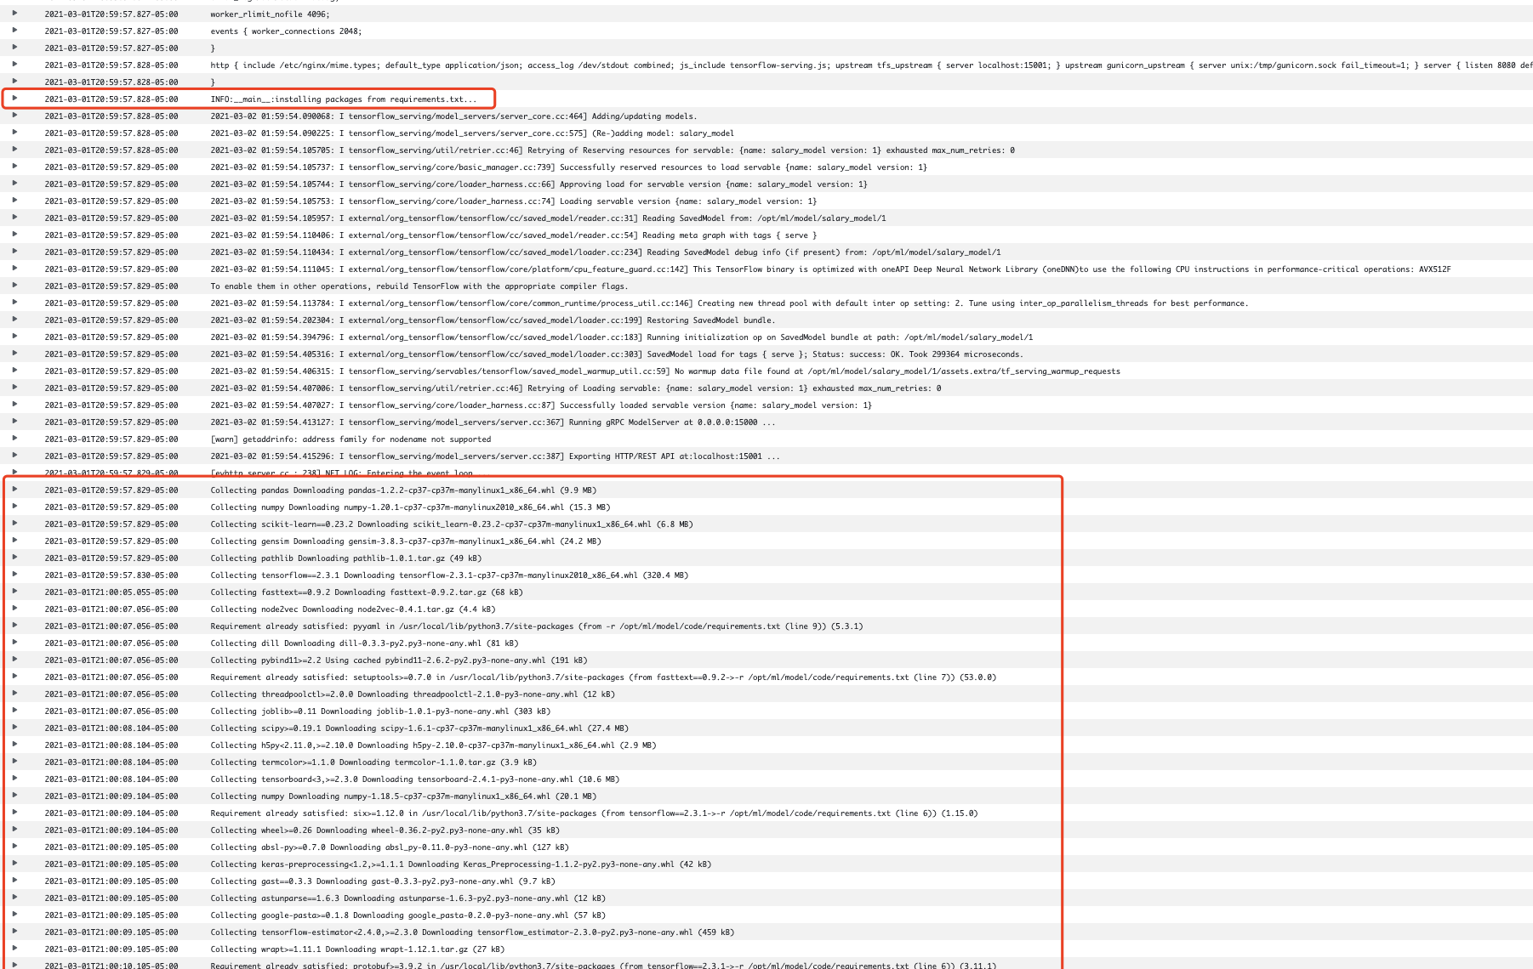
Task: Expand the (Re-)adding model: salary_model row
Action: tap(14, 133)
